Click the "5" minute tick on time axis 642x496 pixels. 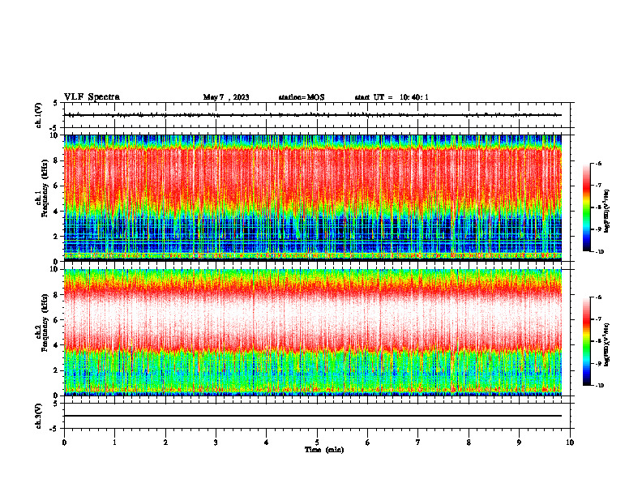pos(317,443)
